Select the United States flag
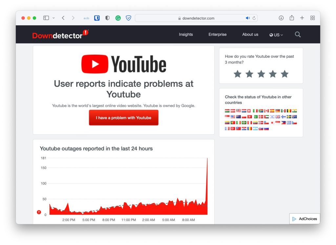Screen dimensions: 336x245 coord(233,117)
